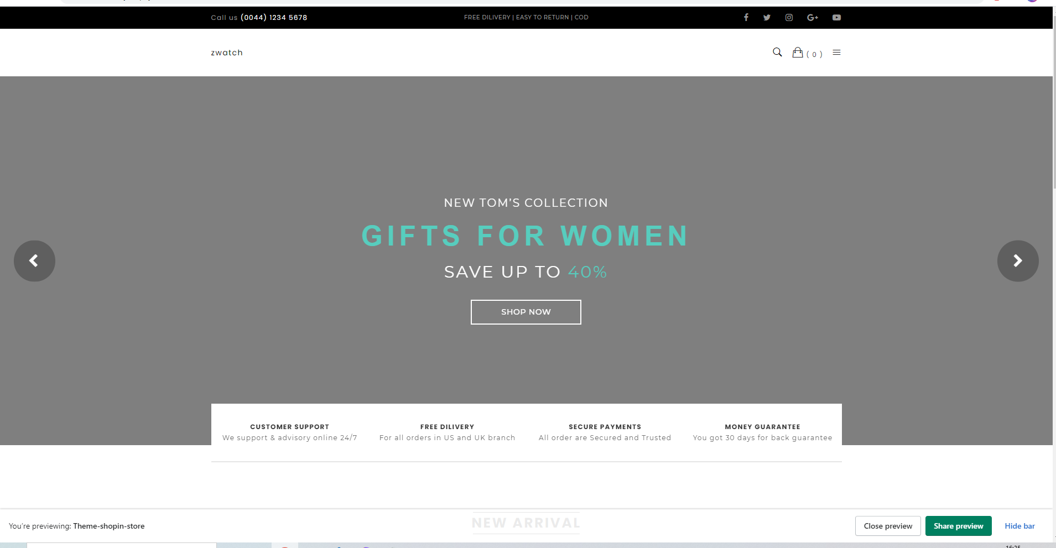This screenshot has width=1056, height=548.
Task: Go to next slide arrow
Action: 1018,261
